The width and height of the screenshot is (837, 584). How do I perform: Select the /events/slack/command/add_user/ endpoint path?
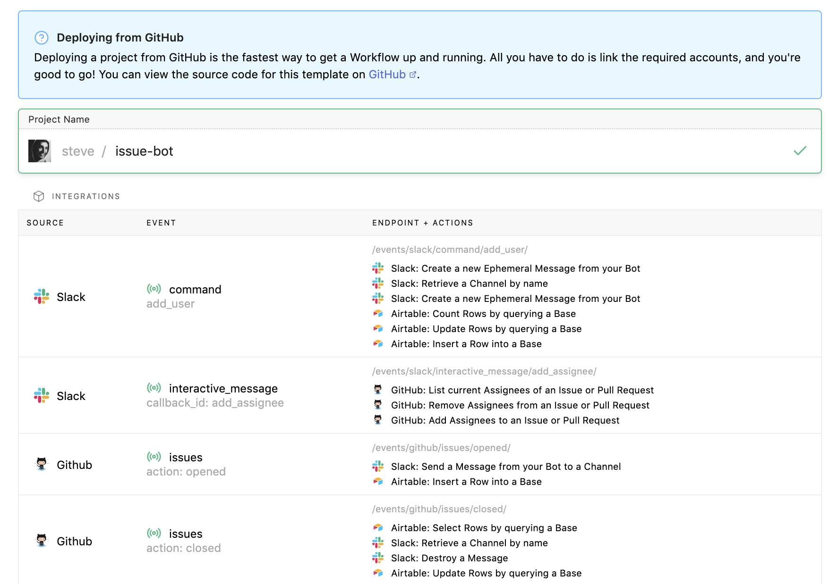point(450,250)
